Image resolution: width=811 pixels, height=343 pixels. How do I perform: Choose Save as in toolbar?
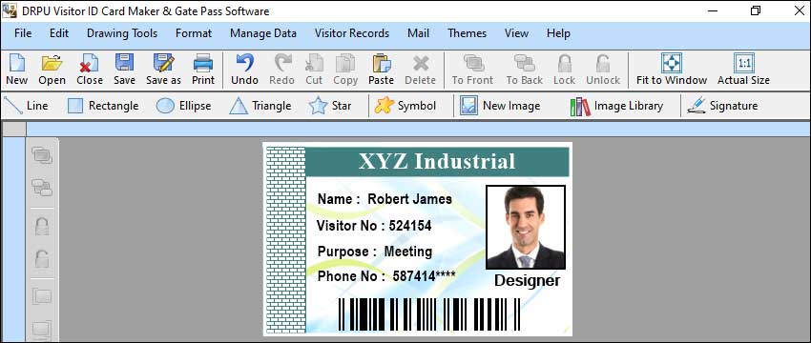(163, 70)
